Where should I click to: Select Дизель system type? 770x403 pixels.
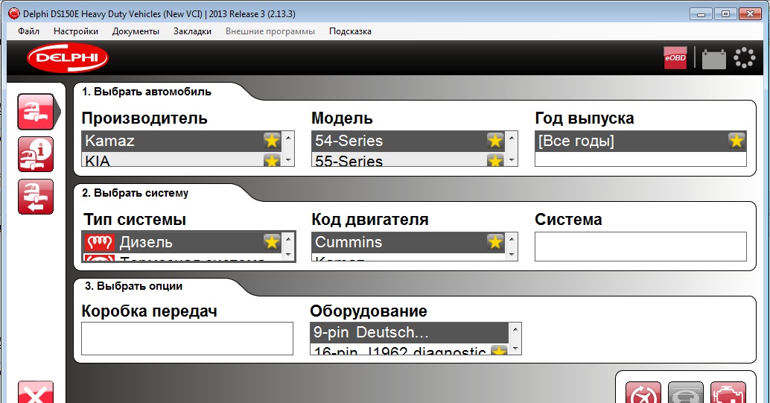pos(182,242)
